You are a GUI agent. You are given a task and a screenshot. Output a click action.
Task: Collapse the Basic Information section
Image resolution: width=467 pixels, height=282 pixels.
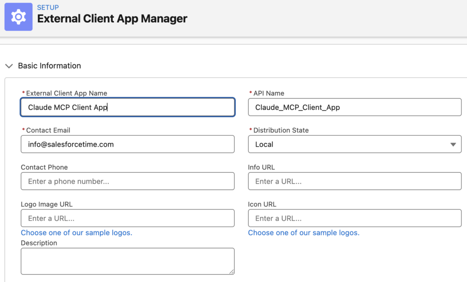(9, 66)
